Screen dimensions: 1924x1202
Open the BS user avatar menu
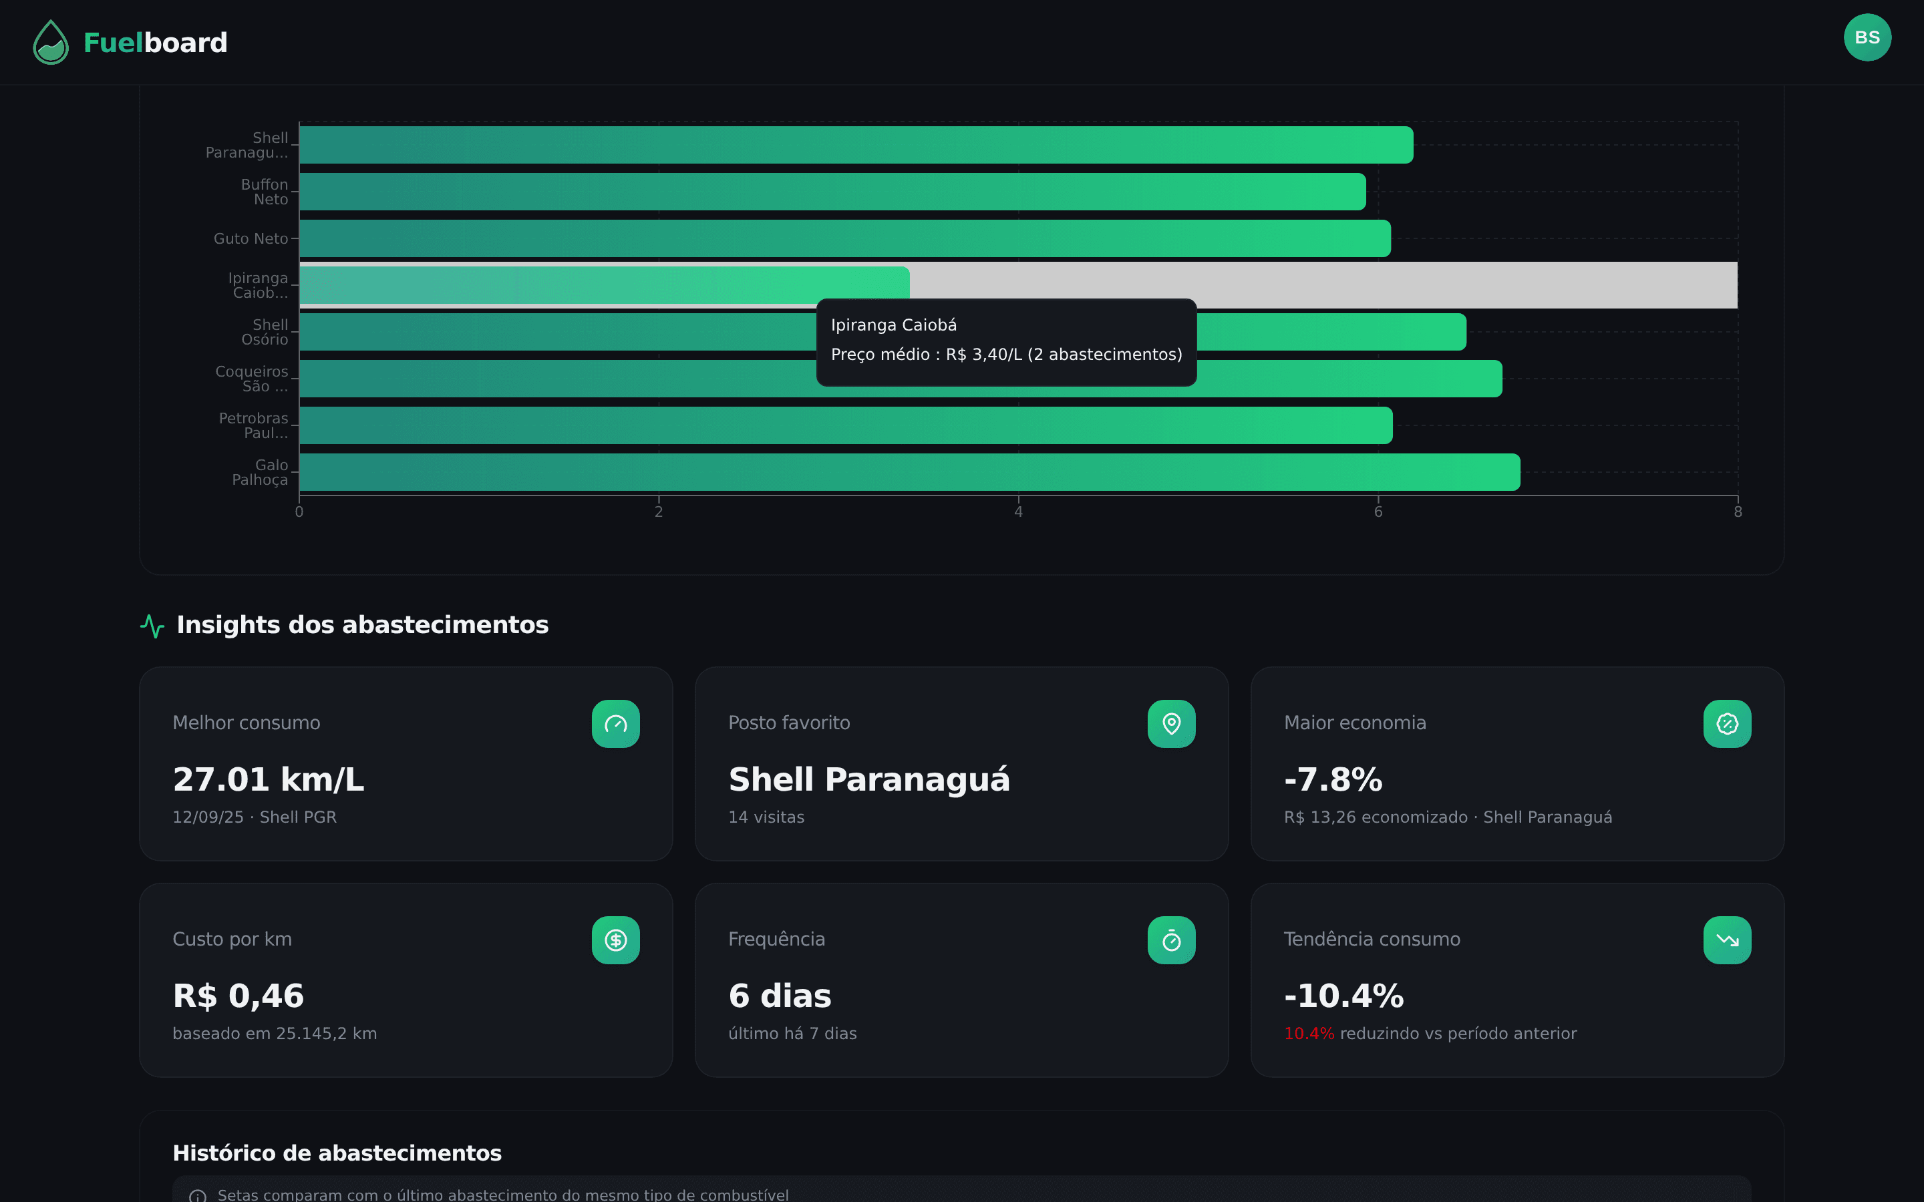tap(1867, 37)
